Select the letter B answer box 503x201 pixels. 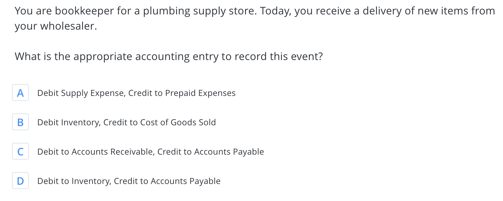(20, 122)
